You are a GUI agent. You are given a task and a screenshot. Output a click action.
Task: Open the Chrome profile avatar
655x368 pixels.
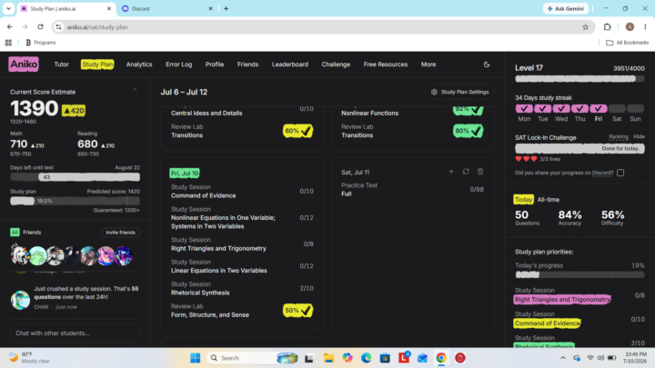(630, 27)
